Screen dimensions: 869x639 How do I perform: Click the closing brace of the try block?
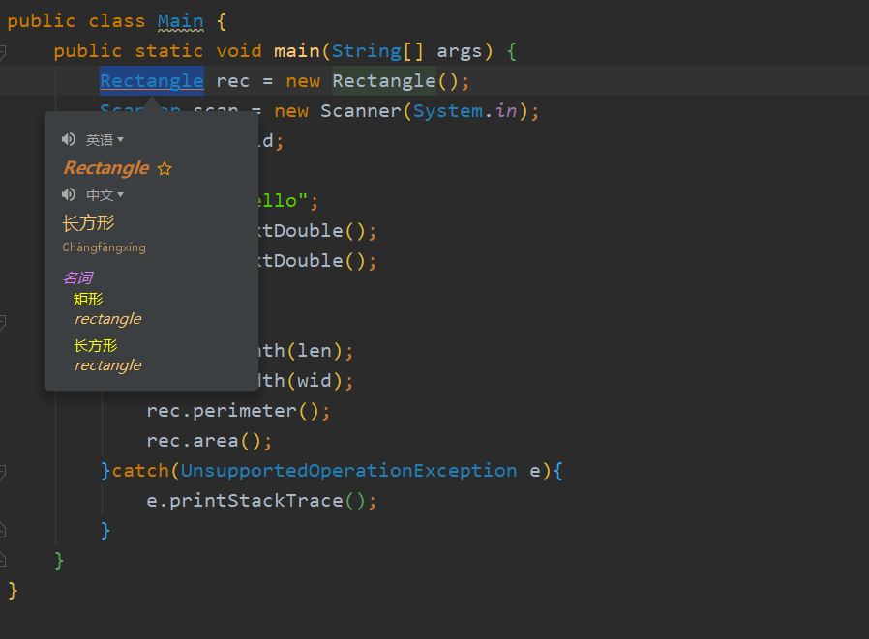[x=105, y=471]
